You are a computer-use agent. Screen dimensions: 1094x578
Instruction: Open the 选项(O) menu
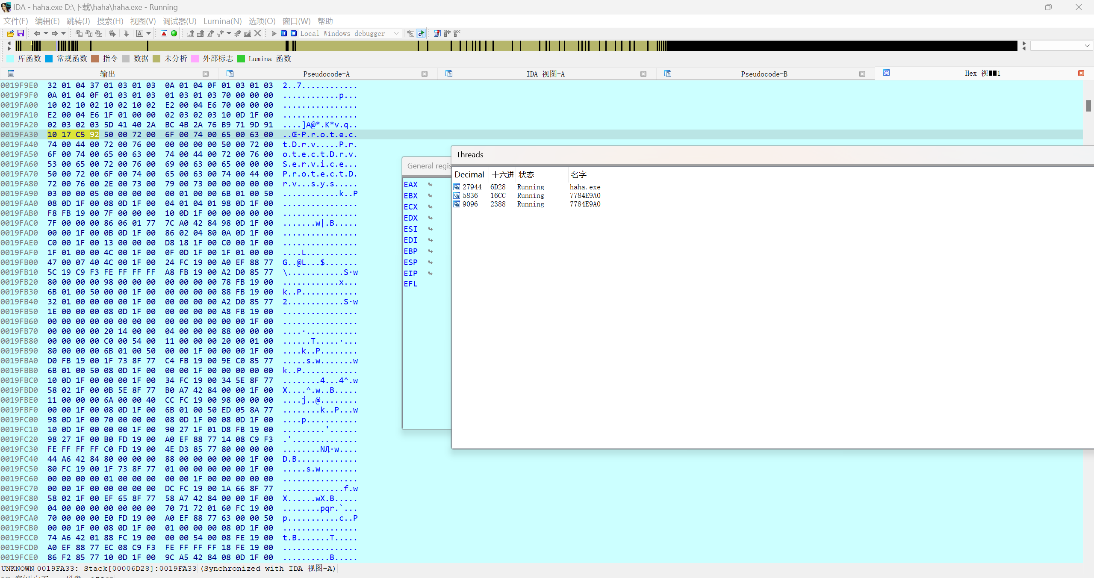(x=262, y=21)
